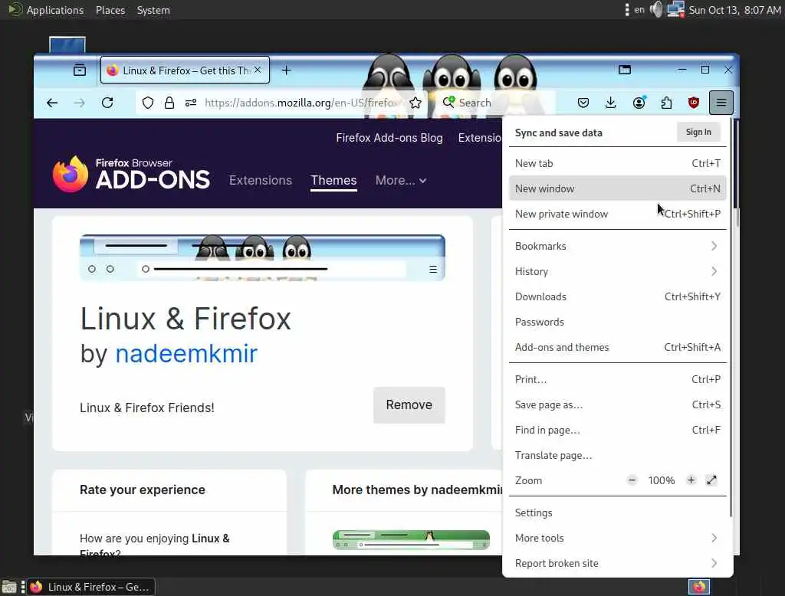Open the Firefox View icon in tab bar

[x=80, y=70]
